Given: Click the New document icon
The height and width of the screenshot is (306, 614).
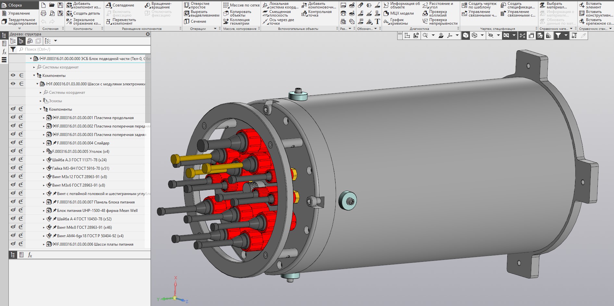Looking at the screenshot, I should 43,5.
